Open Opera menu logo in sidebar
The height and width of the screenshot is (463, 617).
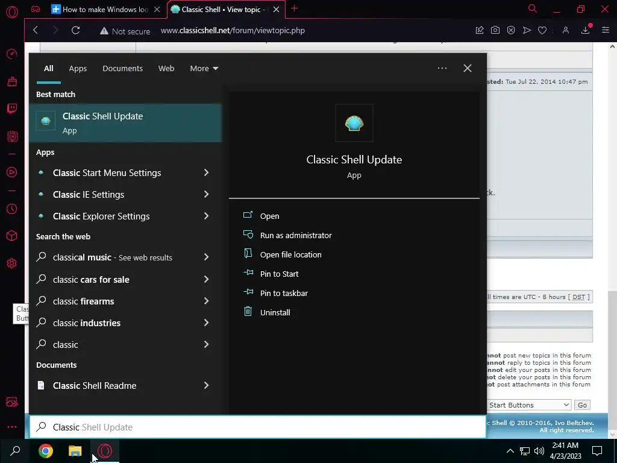coord(12,12)
